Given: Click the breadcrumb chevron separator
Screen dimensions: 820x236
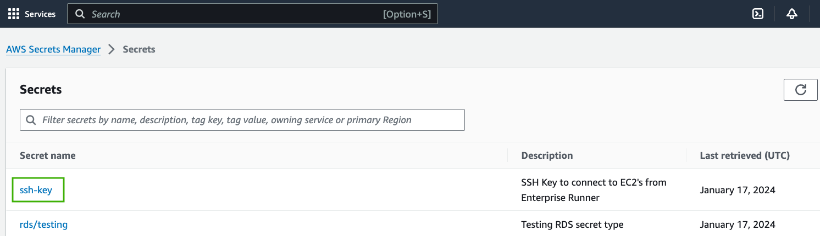Looking at the screenshot, I should 112,49.
